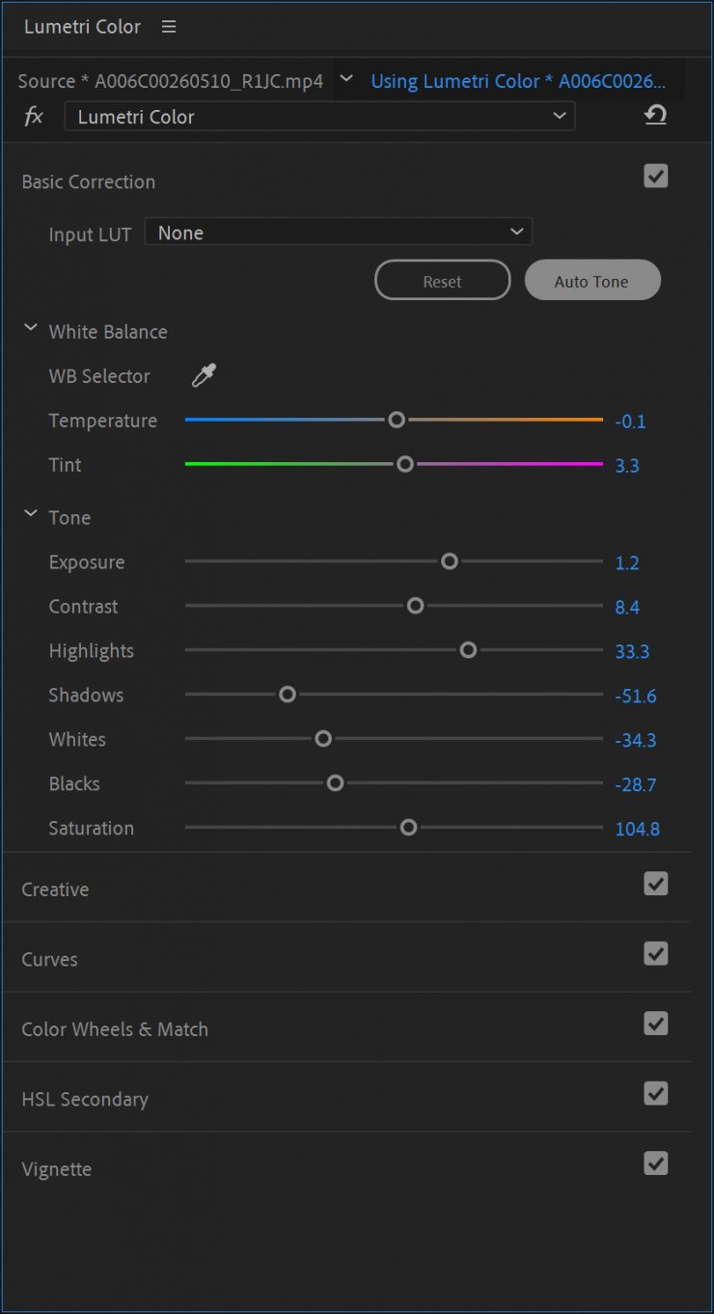Open the Lumetri Color panel menu icon
Screen dimensions: 714x1314
169,27
